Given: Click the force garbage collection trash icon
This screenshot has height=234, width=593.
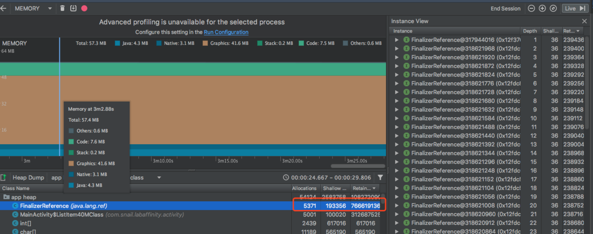Looking at the screenshot, I should point(63,8).
